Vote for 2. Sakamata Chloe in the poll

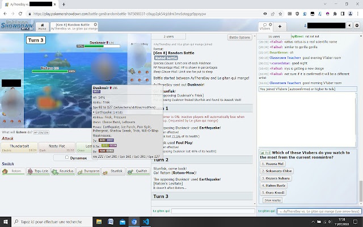tap(277, 171)
